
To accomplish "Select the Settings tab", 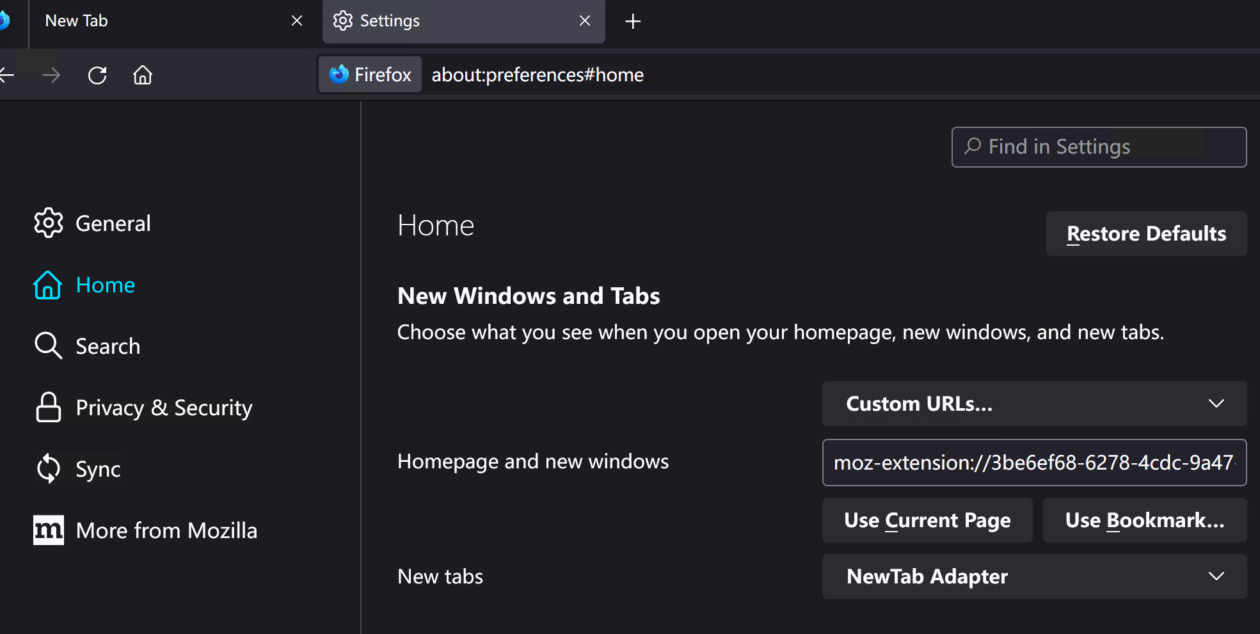I will click(464, 21).
